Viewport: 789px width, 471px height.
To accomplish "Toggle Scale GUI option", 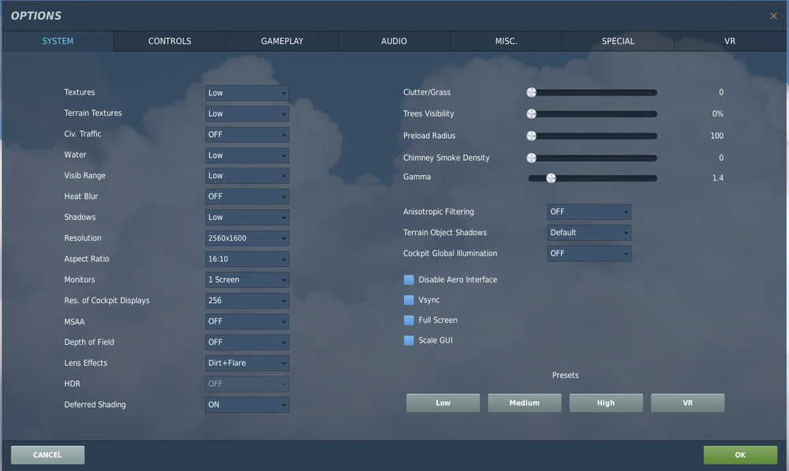I will tap(409, 340).
